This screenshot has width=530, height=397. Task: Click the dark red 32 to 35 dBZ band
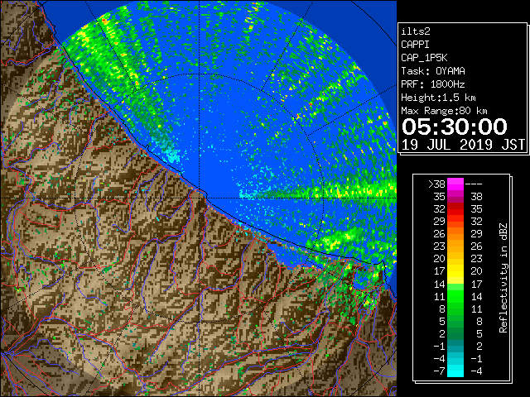455,208
